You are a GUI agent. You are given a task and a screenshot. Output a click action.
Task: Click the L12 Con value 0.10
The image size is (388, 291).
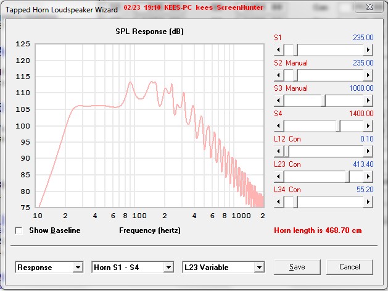367,139
